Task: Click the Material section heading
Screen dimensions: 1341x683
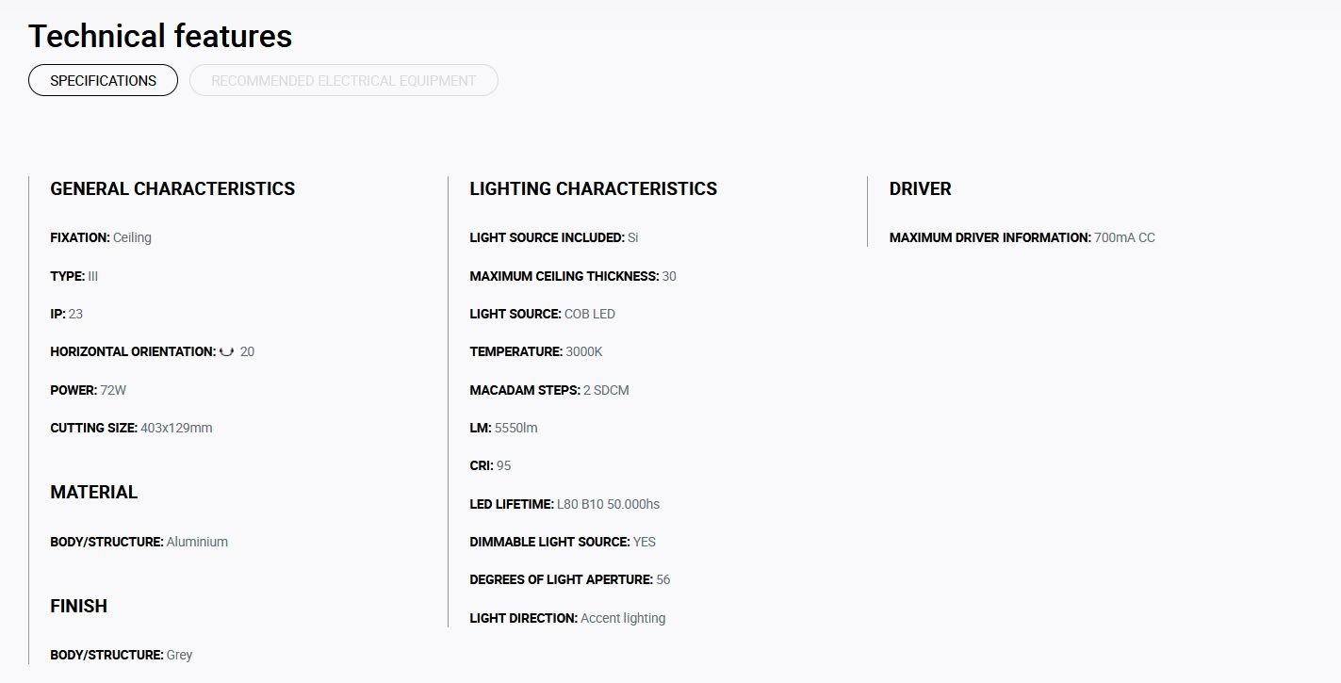Action: point(94,492)
